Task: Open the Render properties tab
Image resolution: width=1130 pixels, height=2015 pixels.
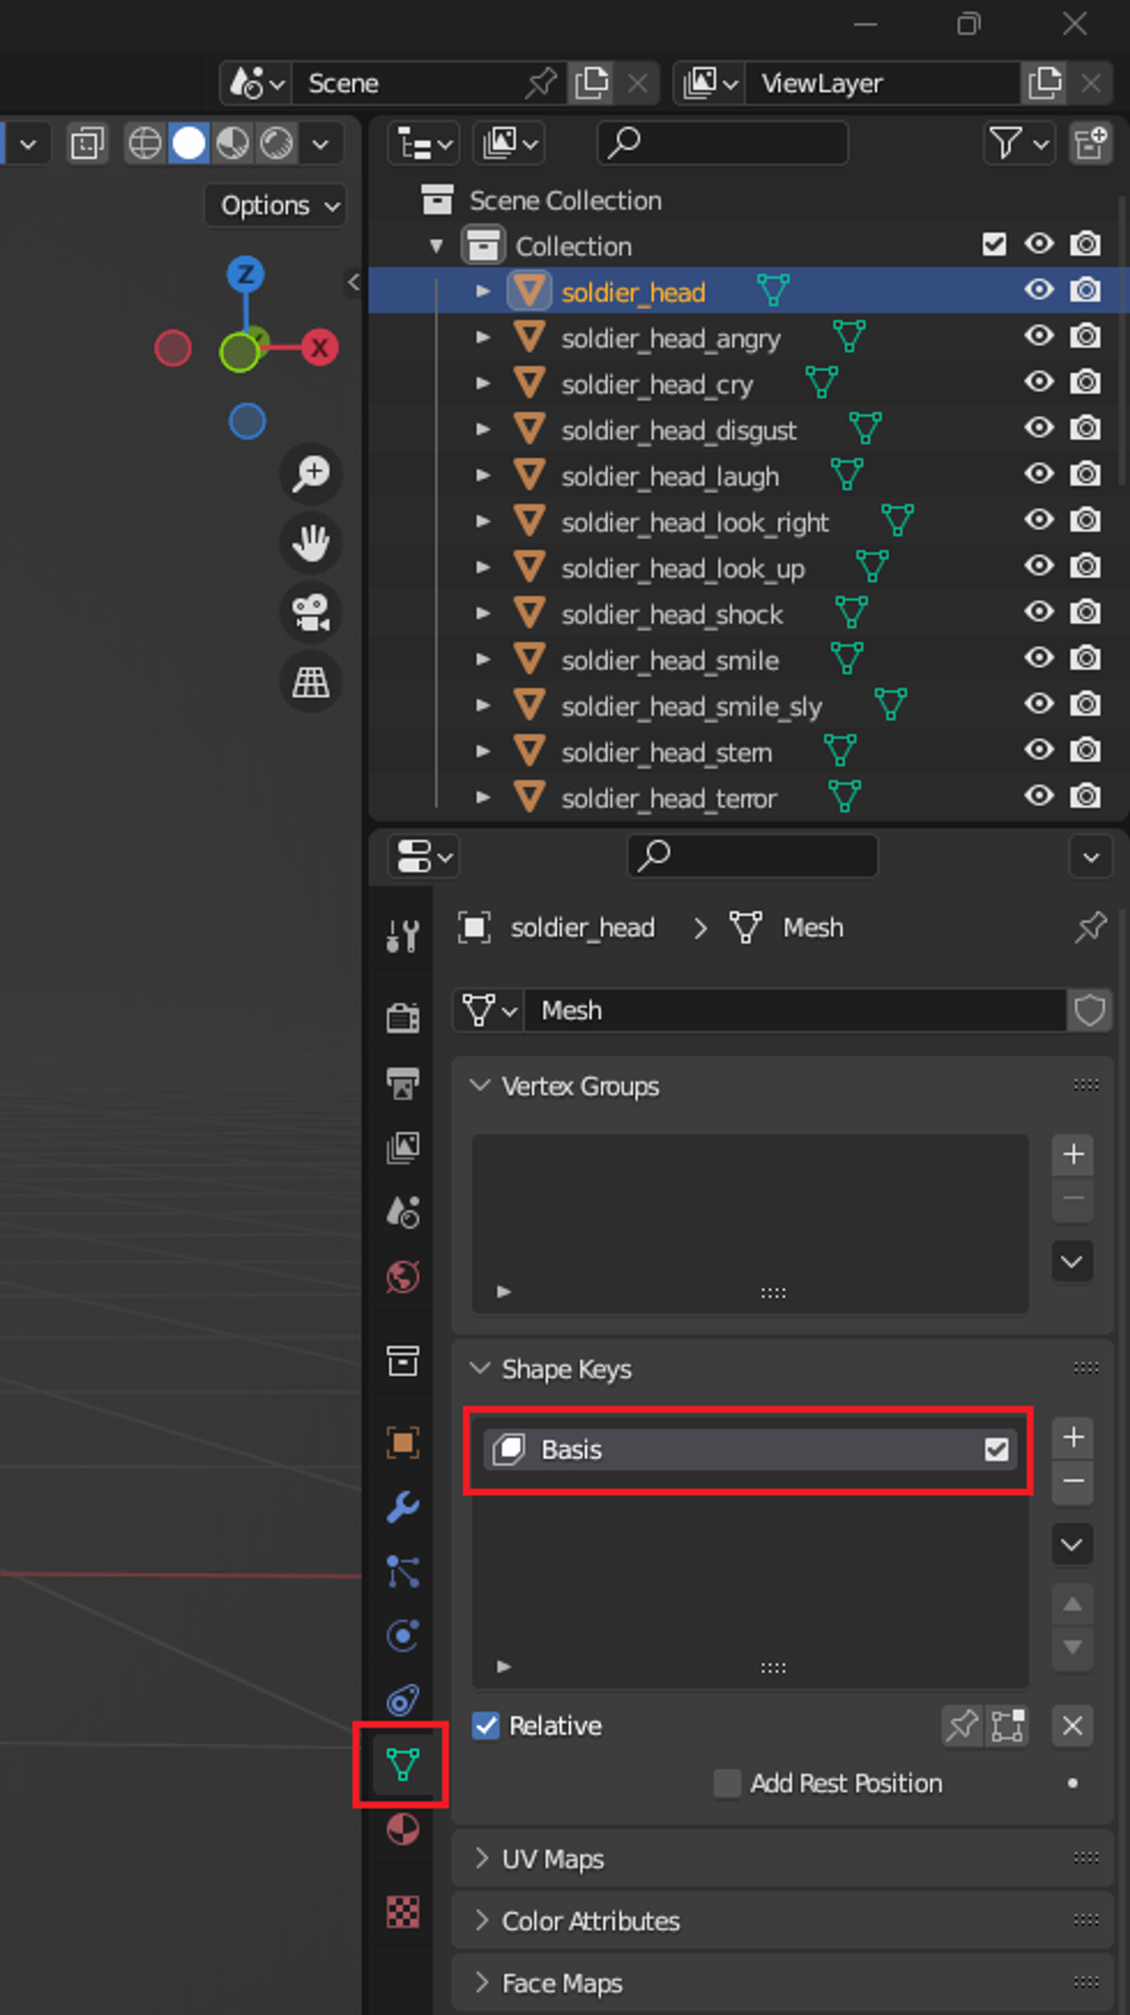Action: click(403, 1018)
